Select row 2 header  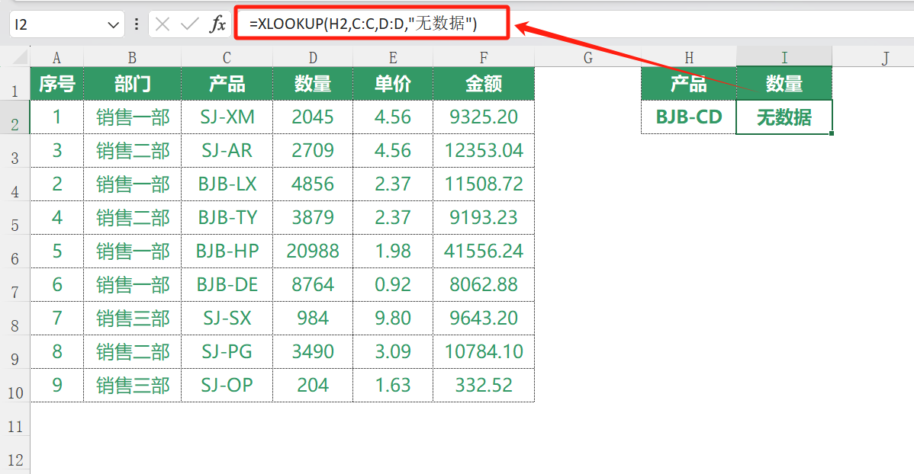(14, 117)
